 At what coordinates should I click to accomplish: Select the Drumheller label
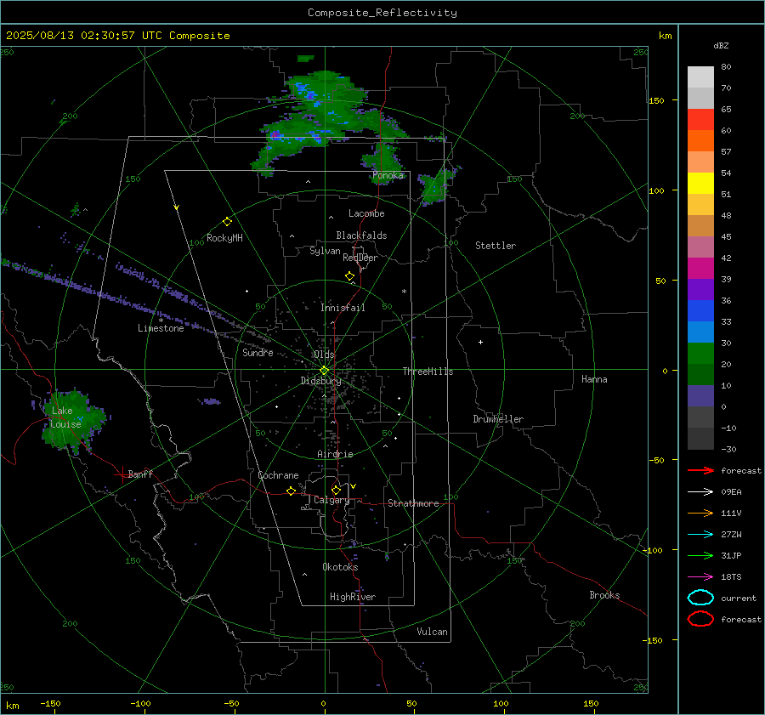(x=498, y=419)
